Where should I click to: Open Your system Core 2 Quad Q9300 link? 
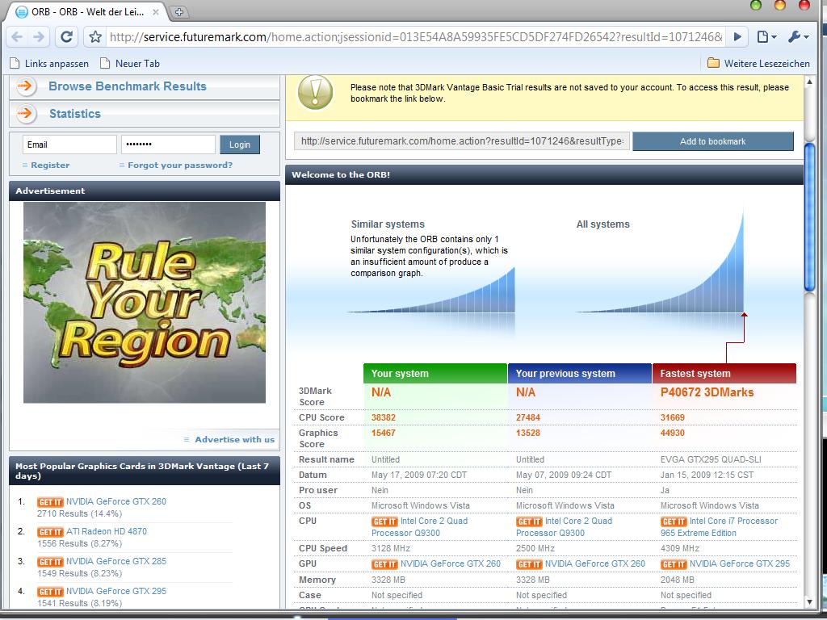419,526
